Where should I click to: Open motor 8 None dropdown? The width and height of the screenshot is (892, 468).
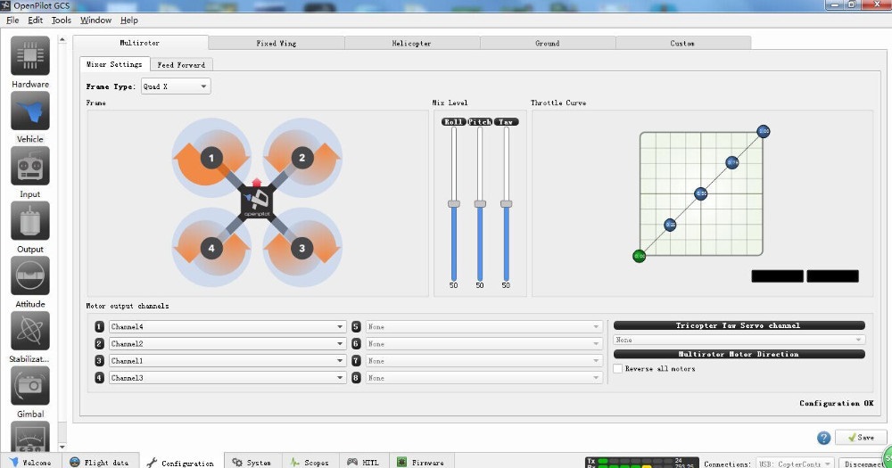coord(484,378)
